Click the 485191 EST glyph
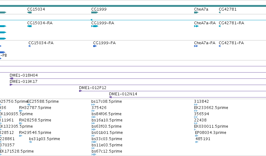Image resolution: width=266 pixels, height=156 pixels. 197,142
